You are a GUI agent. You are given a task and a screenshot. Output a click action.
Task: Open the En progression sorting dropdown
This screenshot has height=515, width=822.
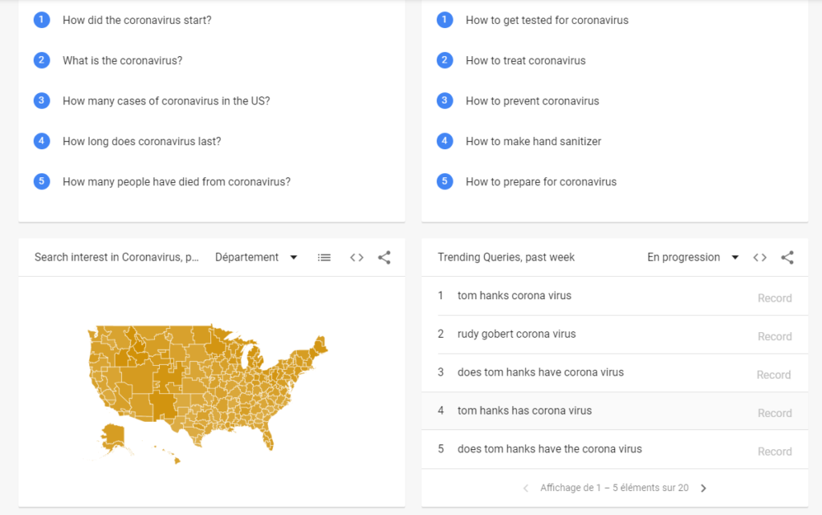click(693, 257)
